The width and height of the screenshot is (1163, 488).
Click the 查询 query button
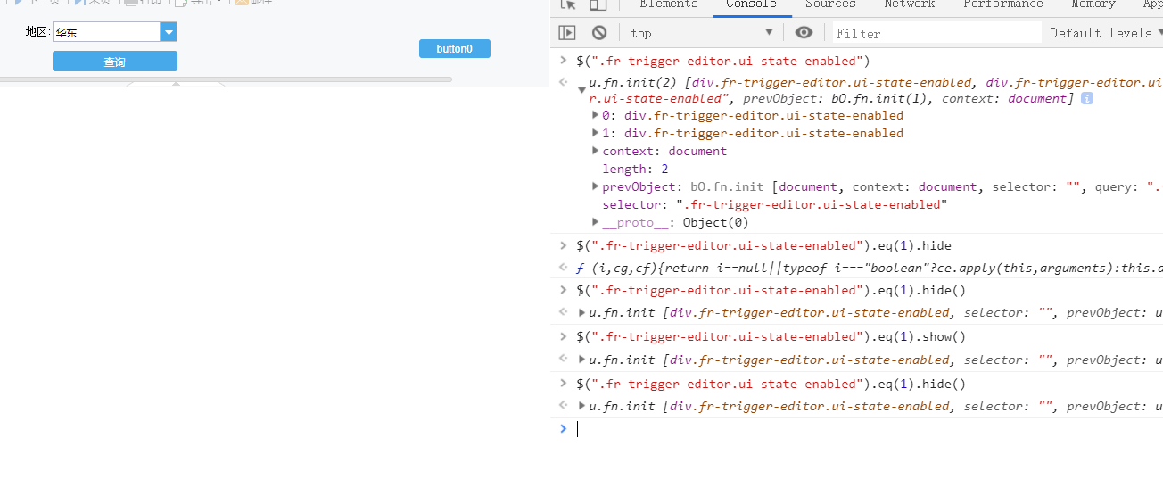(x=115, y=62)
